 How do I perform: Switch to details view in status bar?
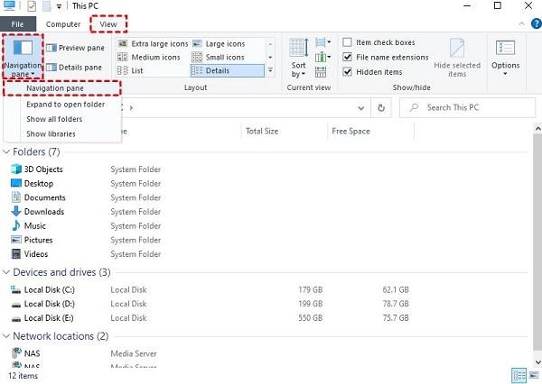click(519, 375)
